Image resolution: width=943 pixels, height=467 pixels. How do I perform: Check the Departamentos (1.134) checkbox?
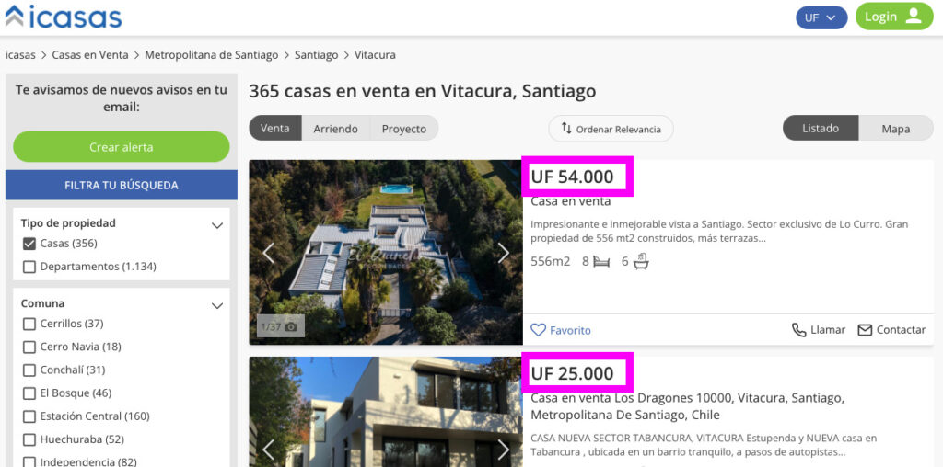pyautogui.click(x=29, y=267)
